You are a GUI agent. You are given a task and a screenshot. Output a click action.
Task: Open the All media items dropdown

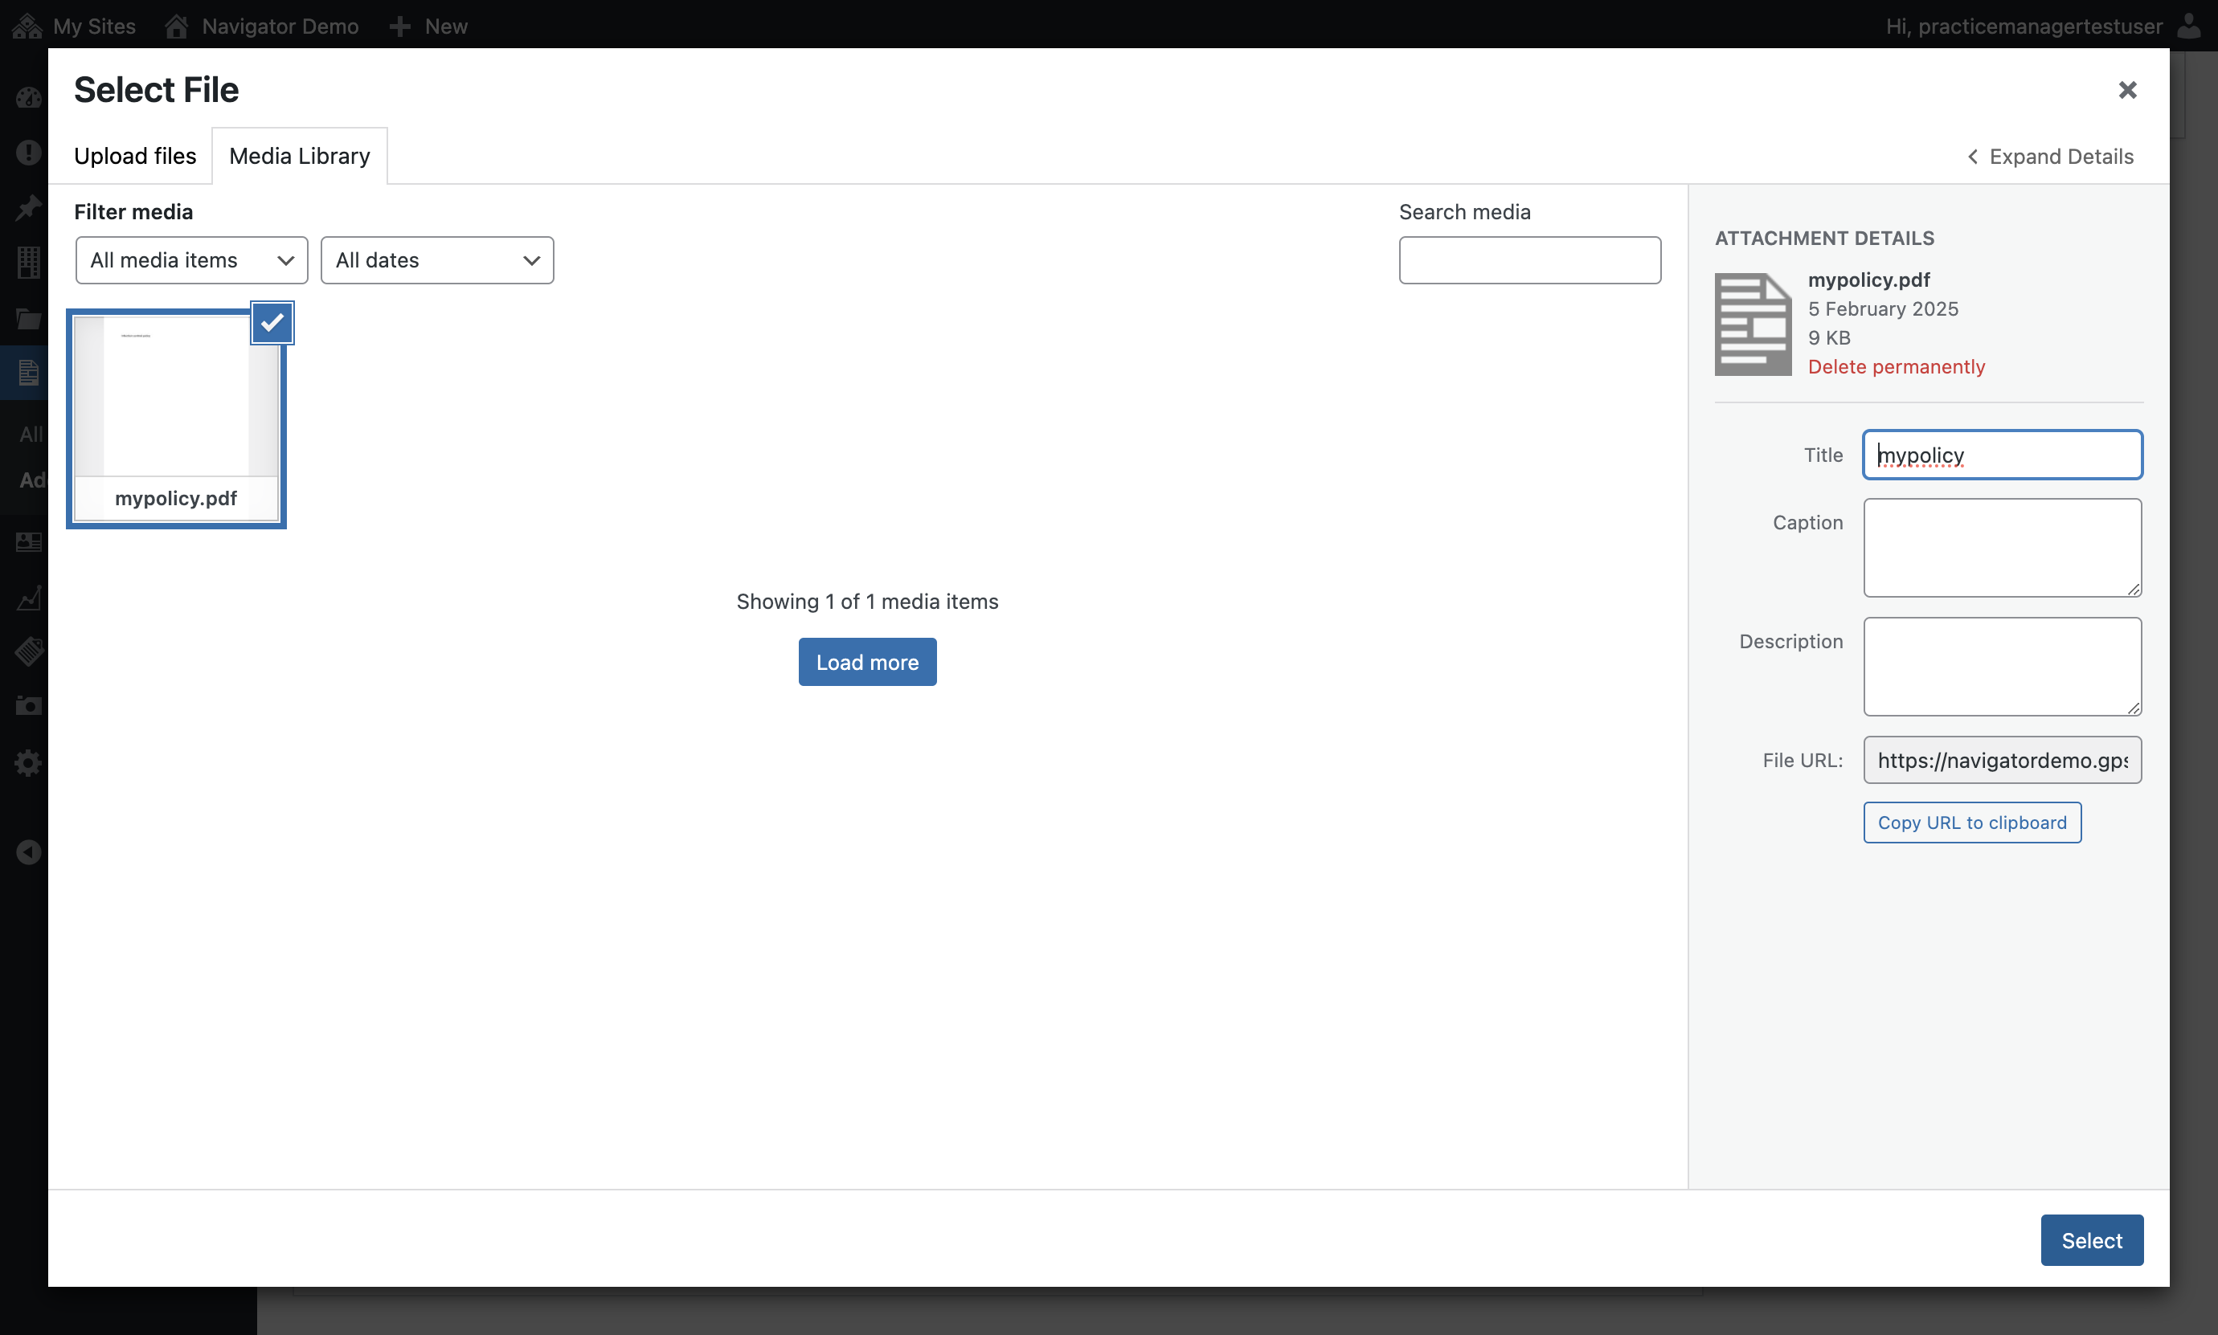click(191, 260)
